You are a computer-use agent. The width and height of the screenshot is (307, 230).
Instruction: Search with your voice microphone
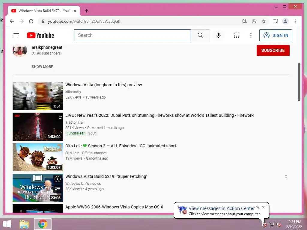click(x=219, y=35)
